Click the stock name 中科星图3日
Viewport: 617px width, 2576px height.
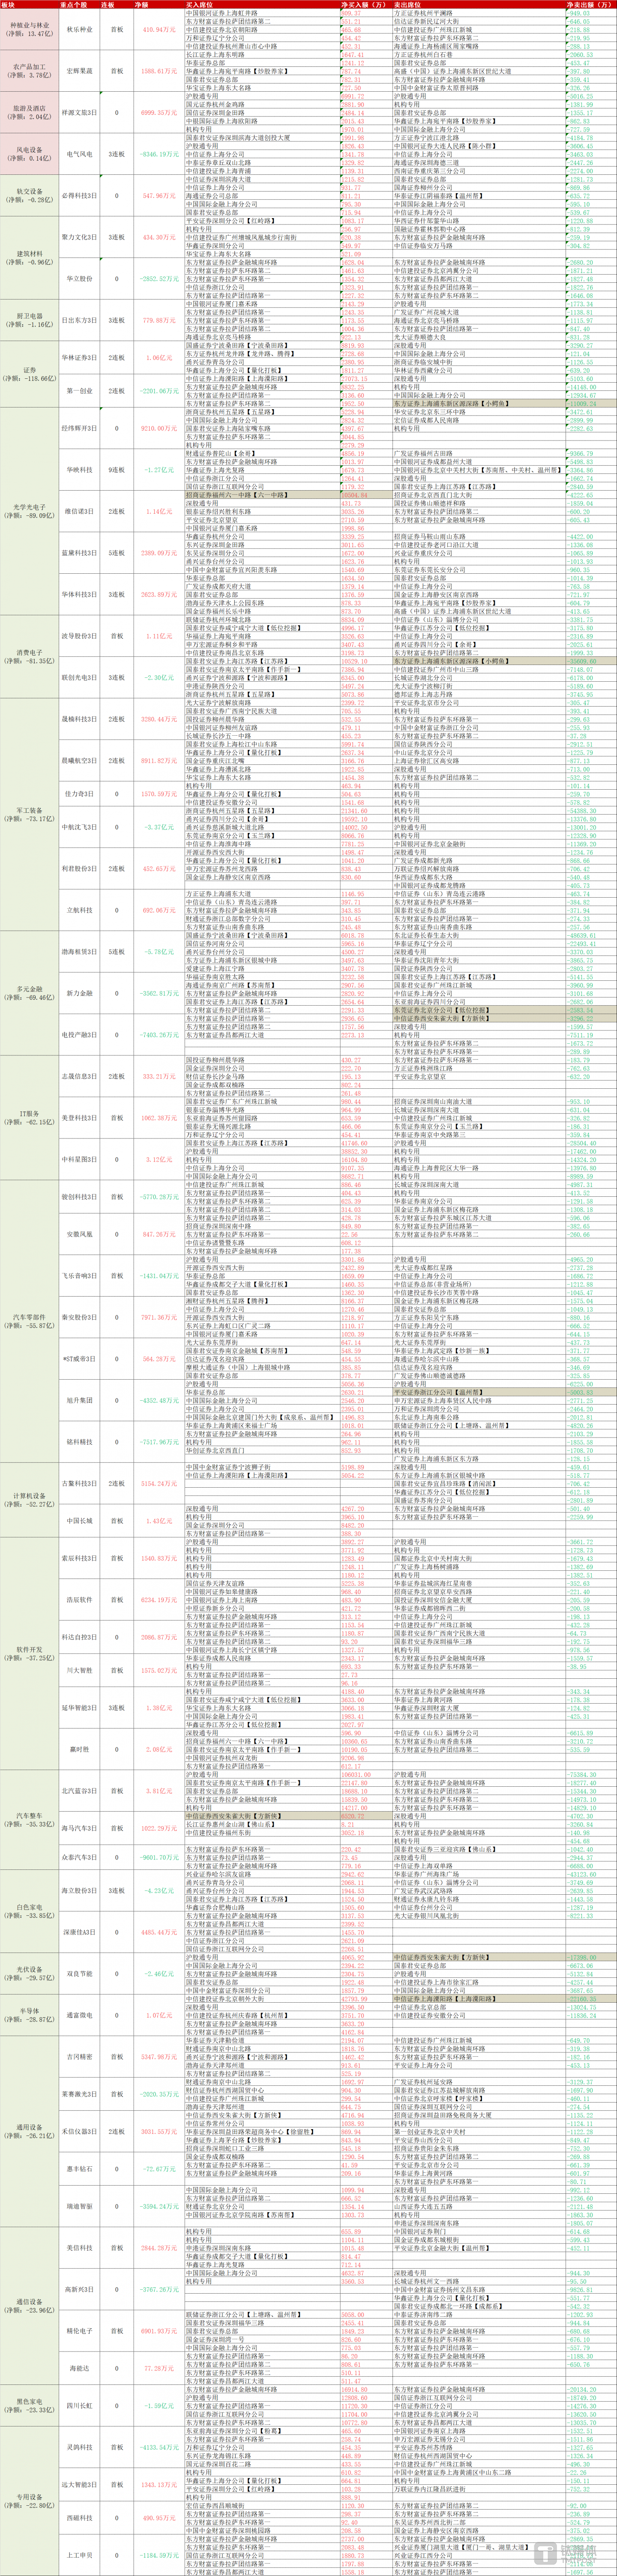pyautogui.click(x=78, y=1159)
